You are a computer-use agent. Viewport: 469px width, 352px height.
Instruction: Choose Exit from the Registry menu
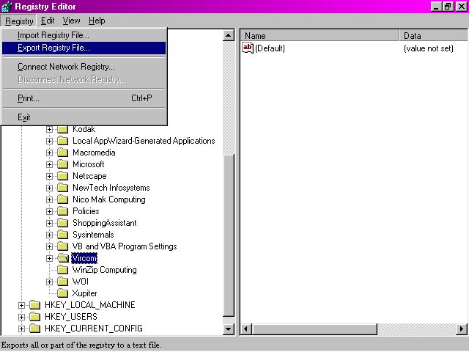pyautogui.click(x=84, y=117)
